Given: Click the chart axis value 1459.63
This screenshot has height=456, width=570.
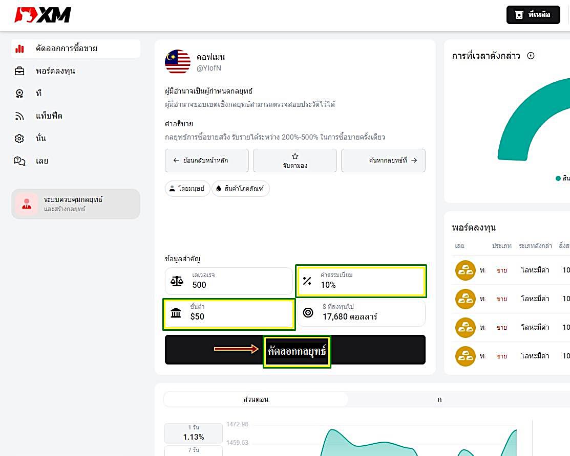Looking at the screenshot, I should point(237,443).
